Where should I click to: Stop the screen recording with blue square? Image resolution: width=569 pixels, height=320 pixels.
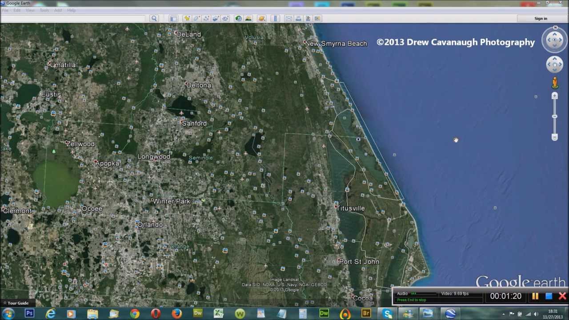(x=549, y=296)
